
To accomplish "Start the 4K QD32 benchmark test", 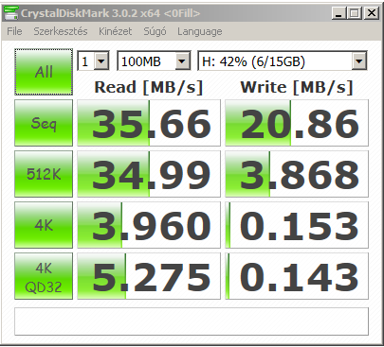I will point(44,276).
